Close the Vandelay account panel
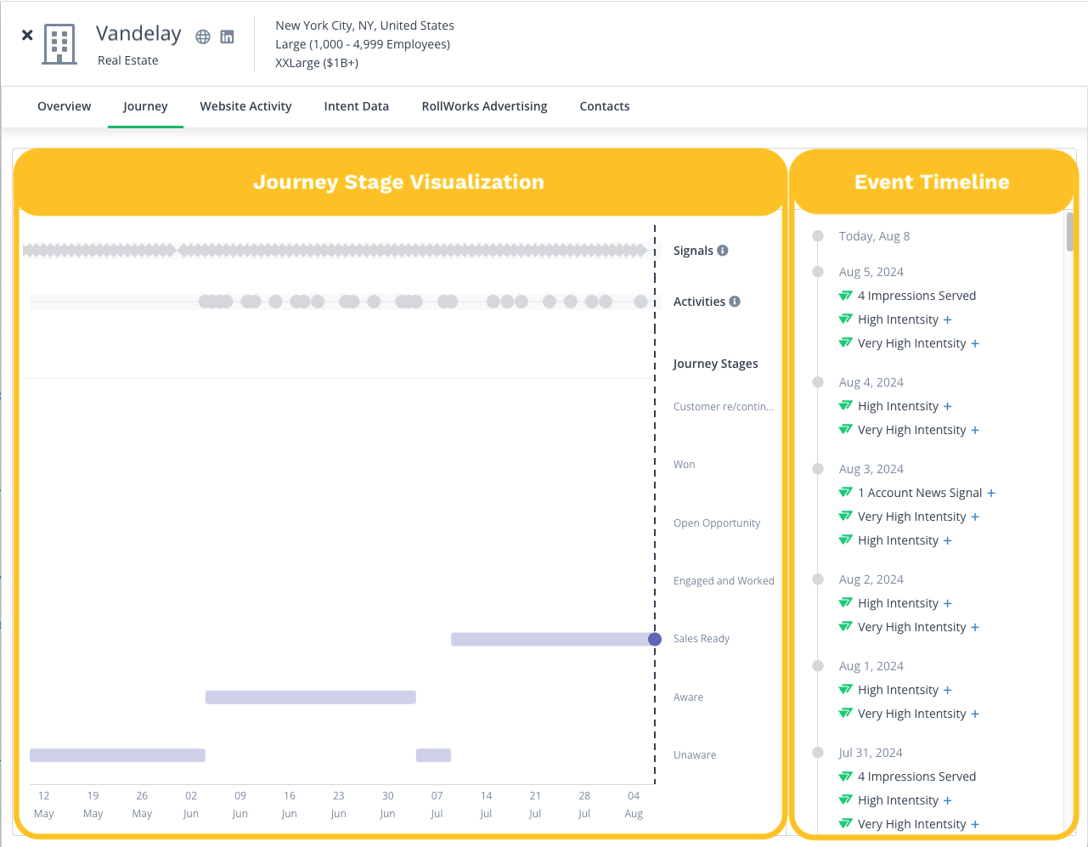This screenshot has width=1088, height=847. point(27,35)
